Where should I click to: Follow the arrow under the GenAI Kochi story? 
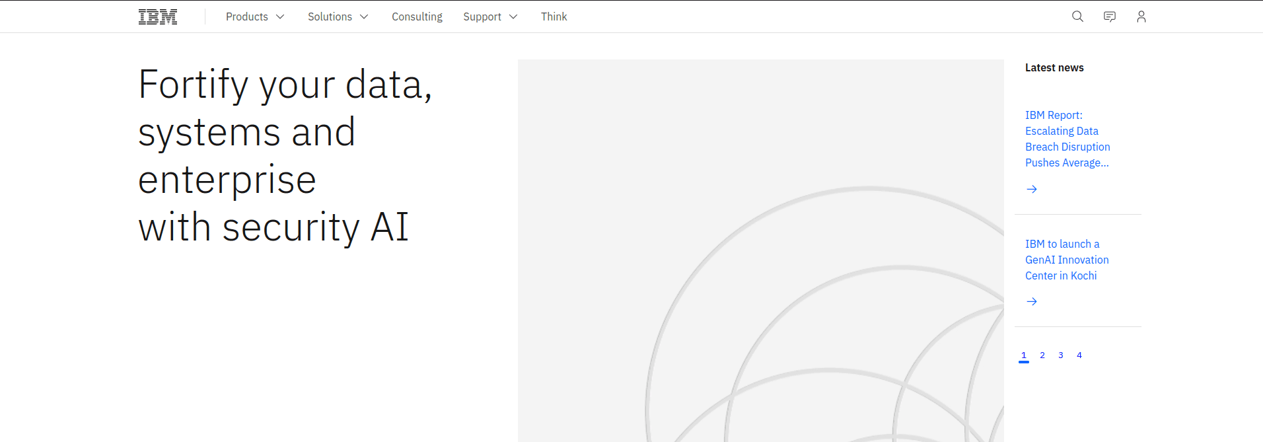[1032, 301]
